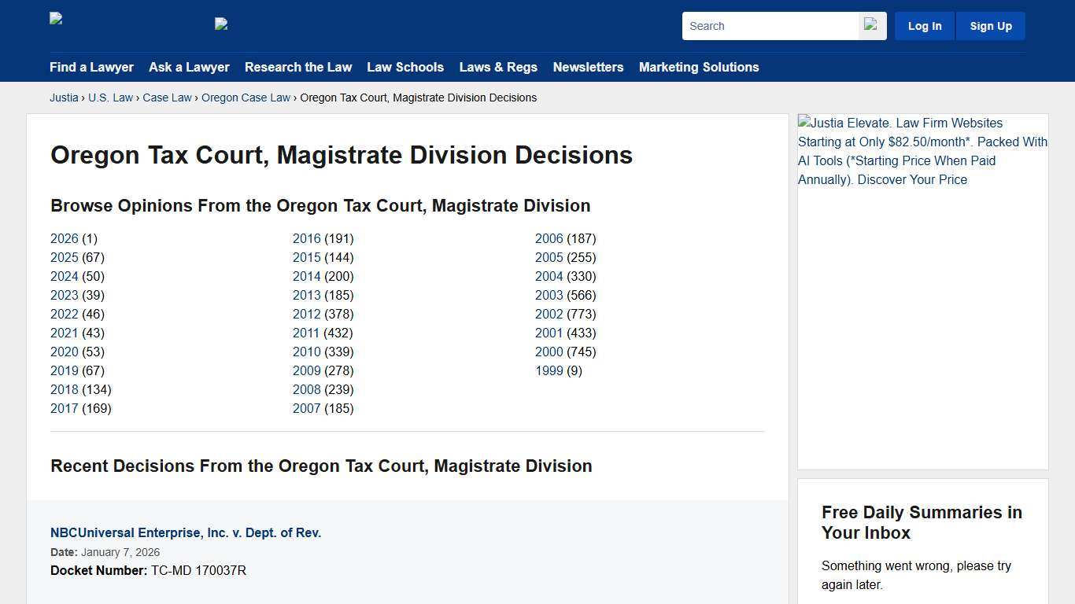Screen dimensions: 1075x604
Task: Select the Ask a Lawyer menu
Action: 189,67
